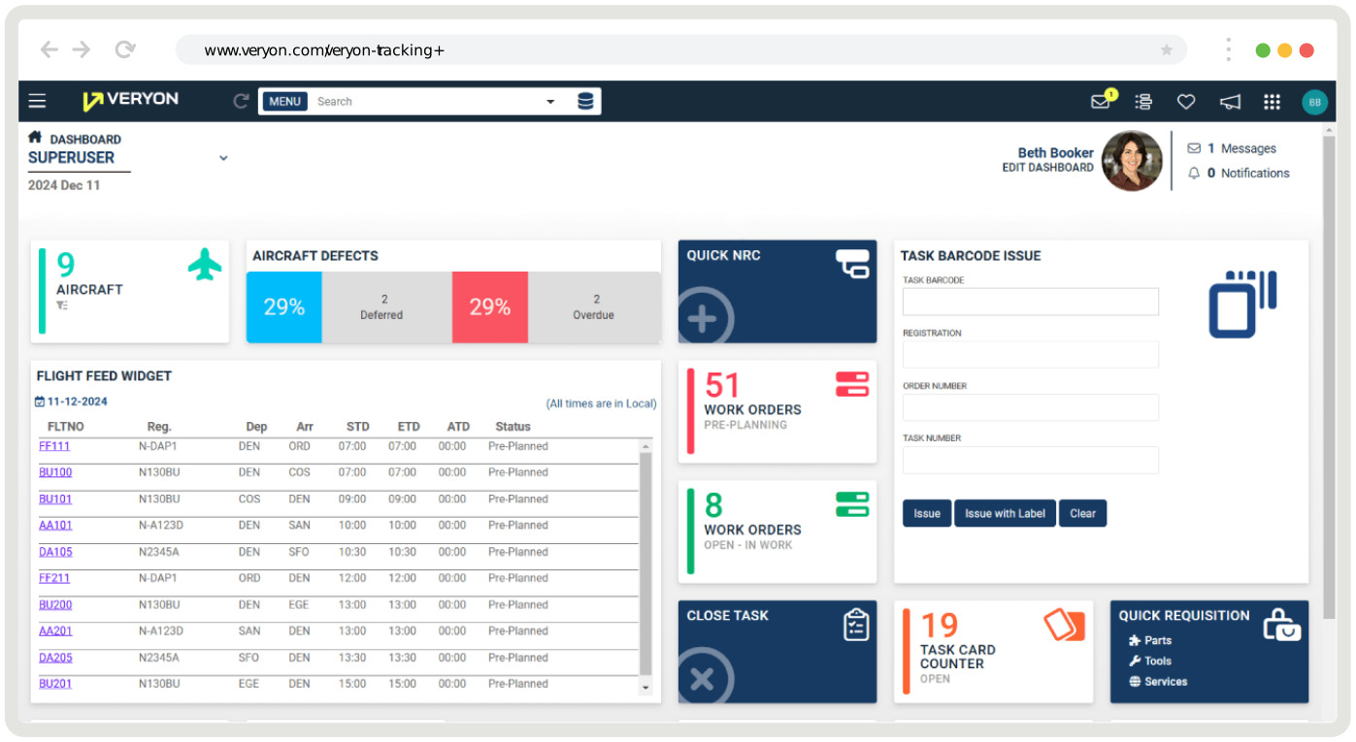Click the orange task card counter icon
Viewport: 1356px width, 742px height.
tap(1065, 626)
